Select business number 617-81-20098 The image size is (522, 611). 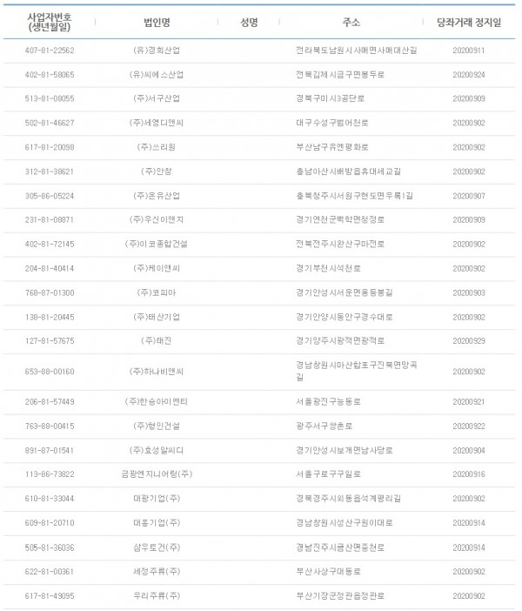coord(50,147)
